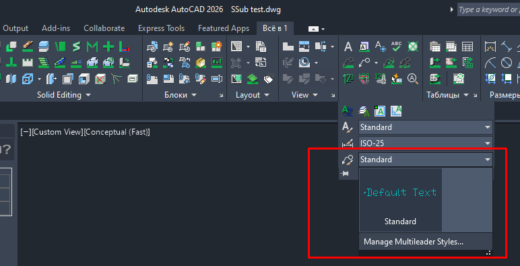Click the green S icon in Solid Editing
The height and width of the screenshot is (266, 520).
click(77, 46)
